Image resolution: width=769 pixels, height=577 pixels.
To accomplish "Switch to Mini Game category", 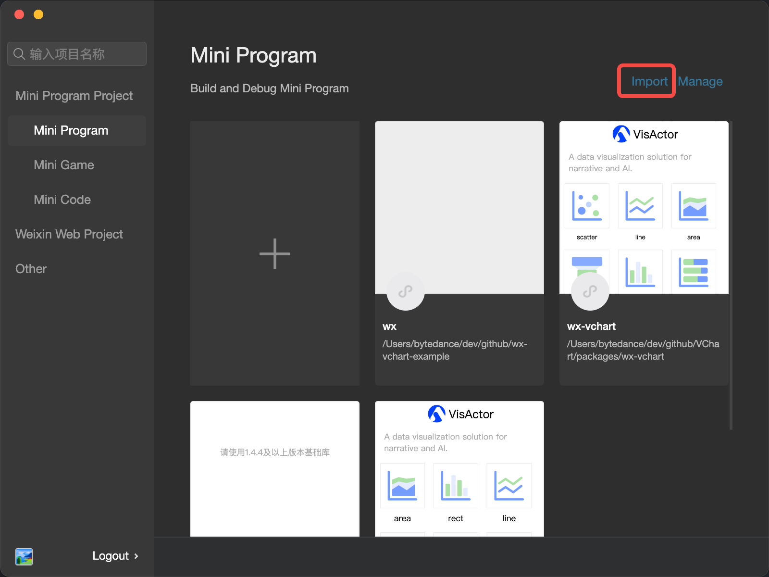I will [x=64, y=165].
